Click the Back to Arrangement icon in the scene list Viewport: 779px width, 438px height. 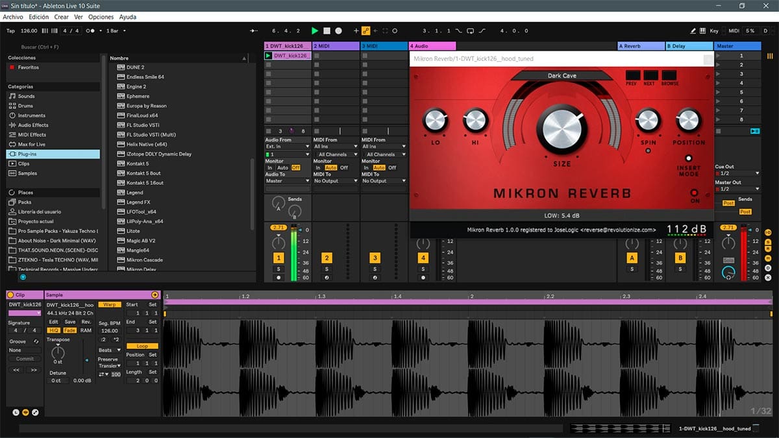click(754, 130)
